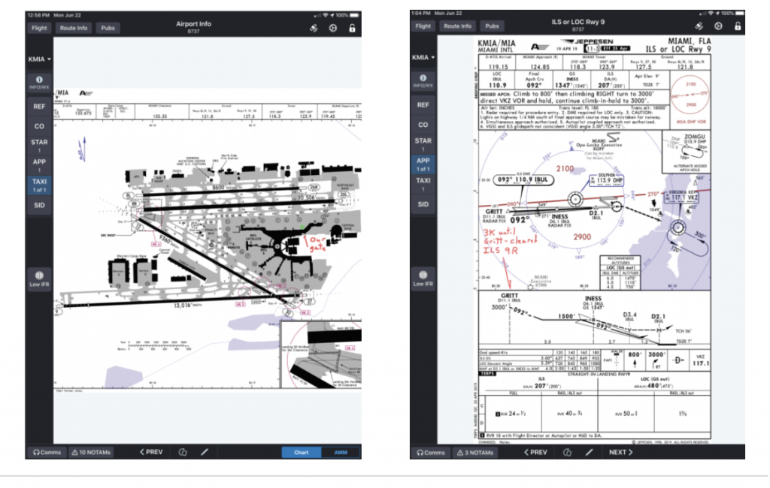Select STAR tab in ILS Rwy 9 sidebar
Image resolution: width=770 pixels, height=488 pixels.
click(x=423, y=144)
